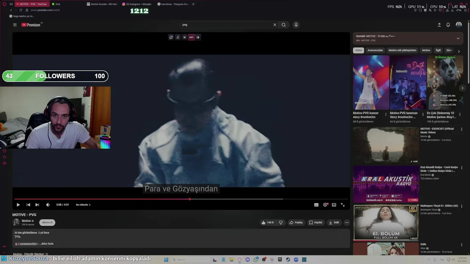Expand description with '...daha fazla'
This screenshot has height=264, width=470.
pyautogui.click(x=47, y=244)
